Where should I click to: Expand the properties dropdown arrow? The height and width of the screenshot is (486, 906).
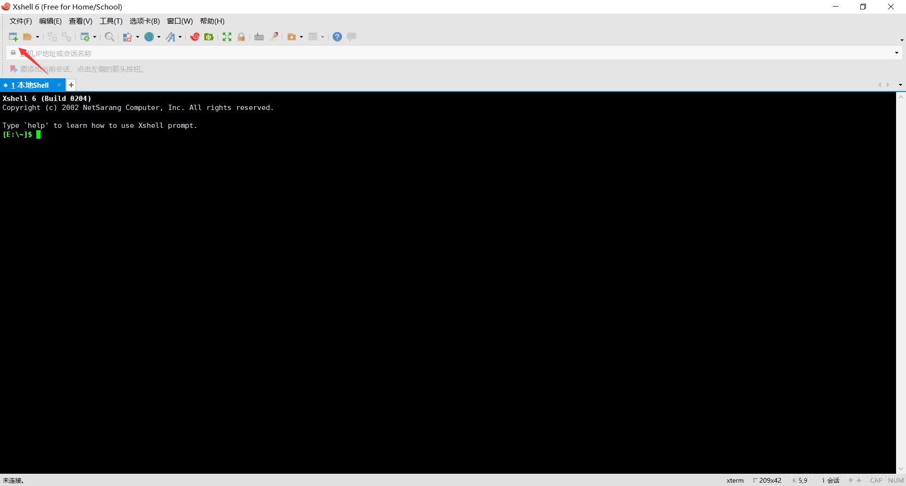pyautogui.click(x=95, y=37)
